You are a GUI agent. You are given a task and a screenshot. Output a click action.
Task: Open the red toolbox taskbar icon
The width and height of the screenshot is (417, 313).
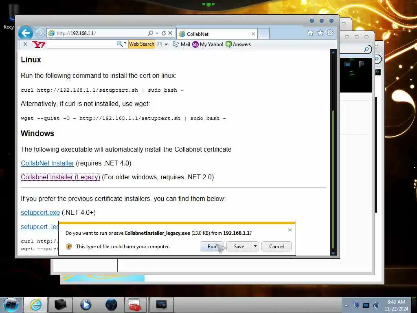pos(134,305)
